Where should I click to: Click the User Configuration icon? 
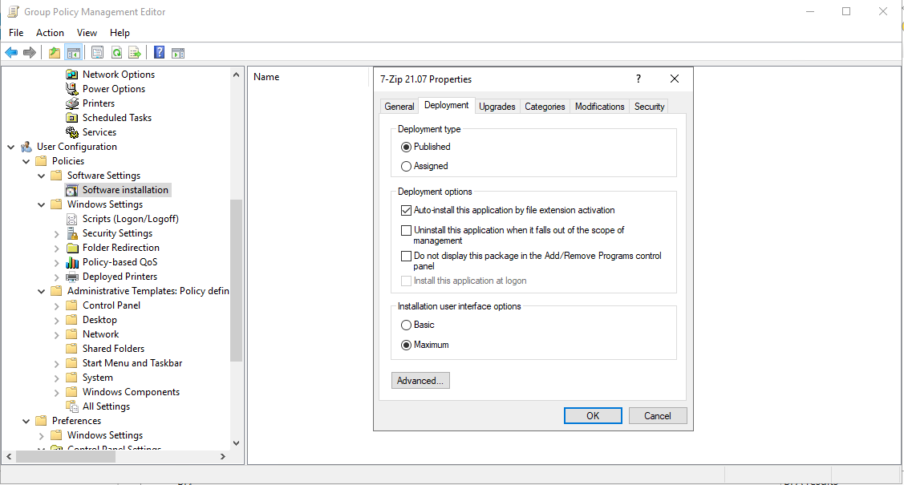pyautogui.click(x=26, y=147)
